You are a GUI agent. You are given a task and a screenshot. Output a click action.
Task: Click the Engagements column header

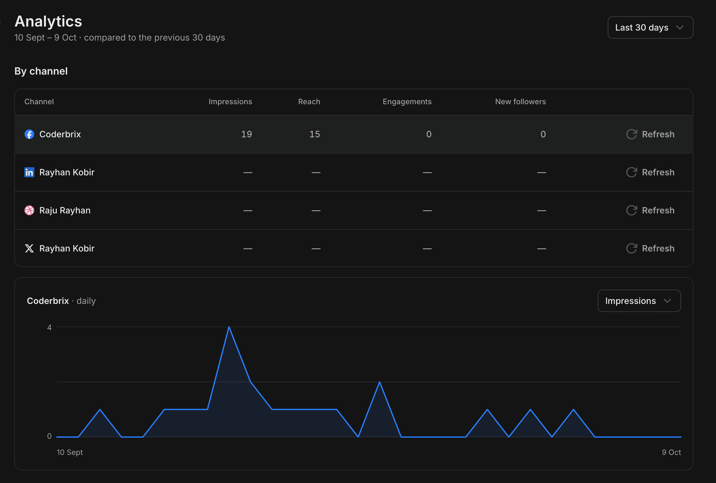click(407, 102)
